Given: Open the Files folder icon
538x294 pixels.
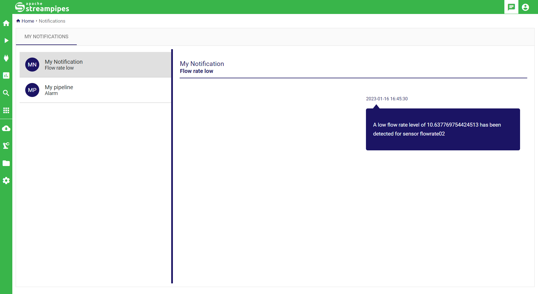Looking at the screenshot, I should [x=6, y=163].
